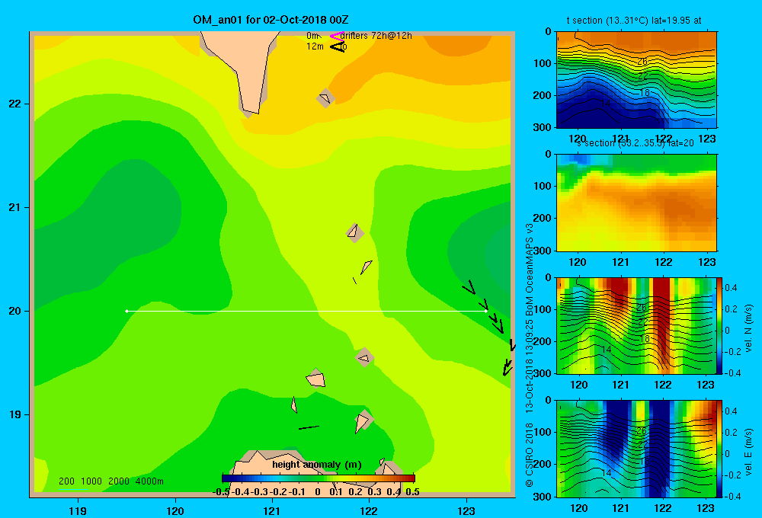Click longitude label 119 on main map axis
This screenshot has height=518, width=762.
(78, 510)
